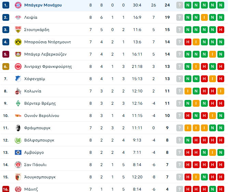This screenshot has height=192, width=228.
Task: Click the Bayern Munich club crest
Action: [18, 5]
